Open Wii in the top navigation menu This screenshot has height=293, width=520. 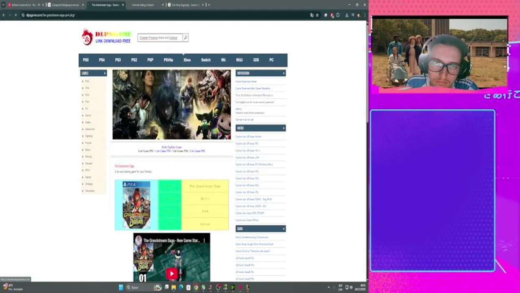[223, 60]
